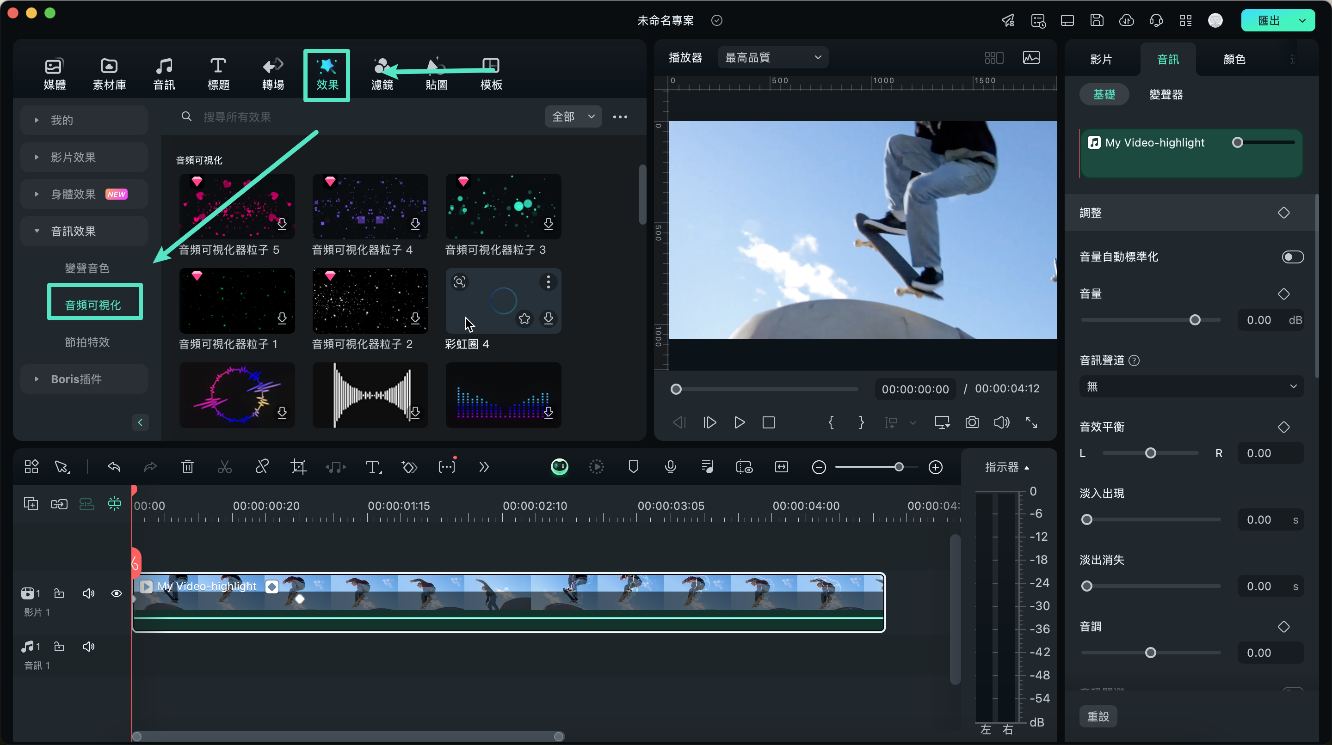Image resolution: width=1332 pixels, height=745 pixels.
Task: Collapse the 音訊效果 category
Action: pyautogui.click(x=84, y=231)
